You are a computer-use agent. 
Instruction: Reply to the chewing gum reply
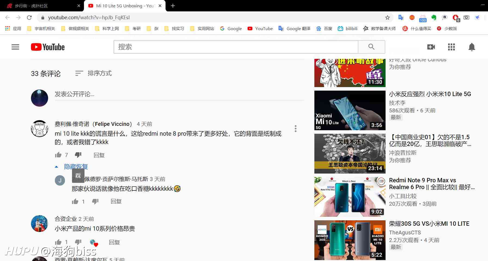point(116,201)
